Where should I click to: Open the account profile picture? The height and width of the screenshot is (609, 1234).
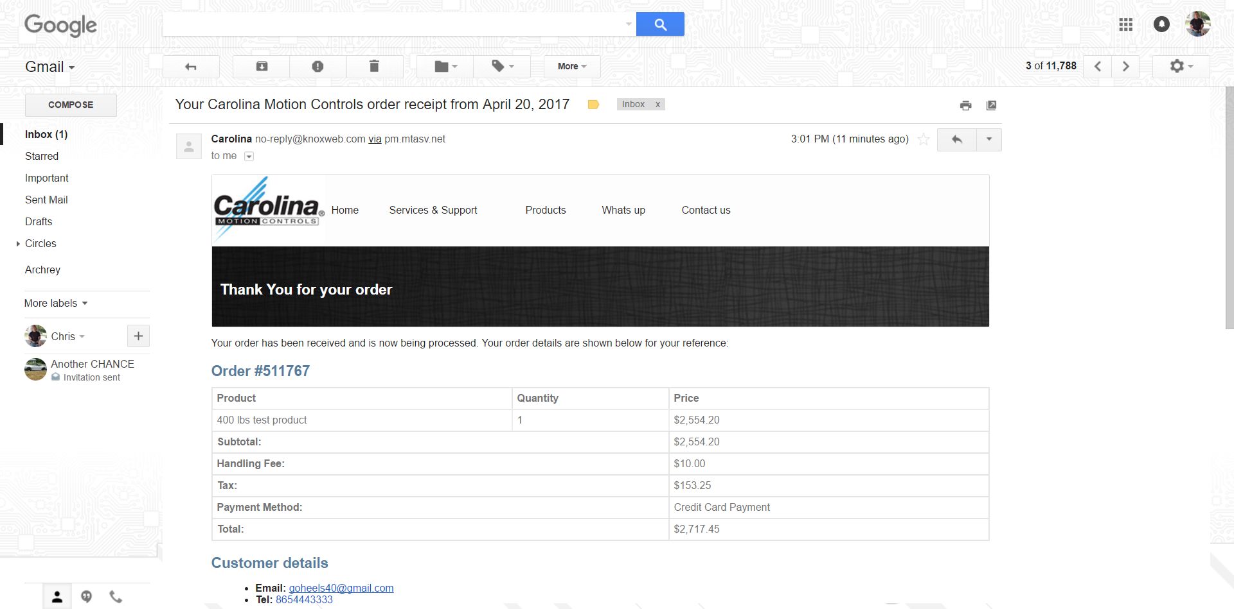point(1198,24)
